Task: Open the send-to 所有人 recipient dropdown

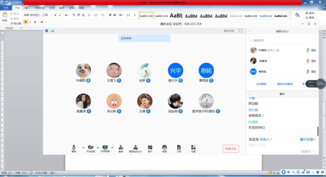Action: (266, 139)
